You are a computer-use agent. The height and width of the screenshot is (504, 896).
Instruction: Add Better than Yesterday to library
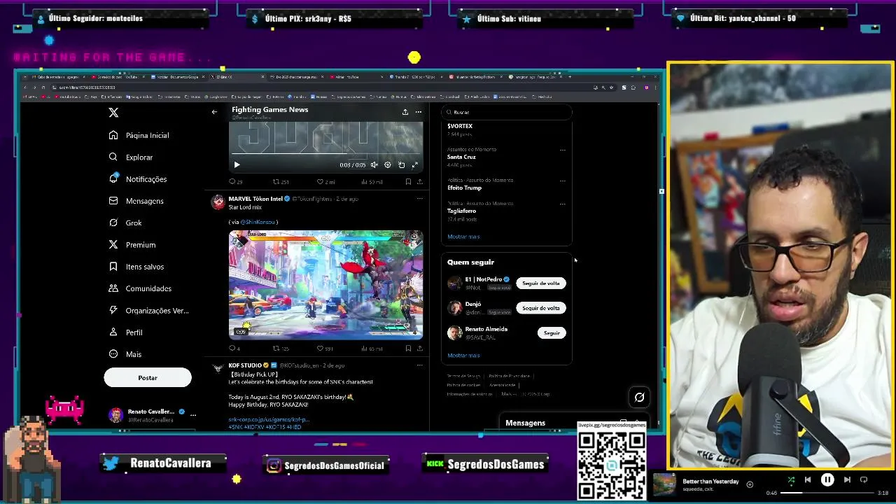coord(750,484)
